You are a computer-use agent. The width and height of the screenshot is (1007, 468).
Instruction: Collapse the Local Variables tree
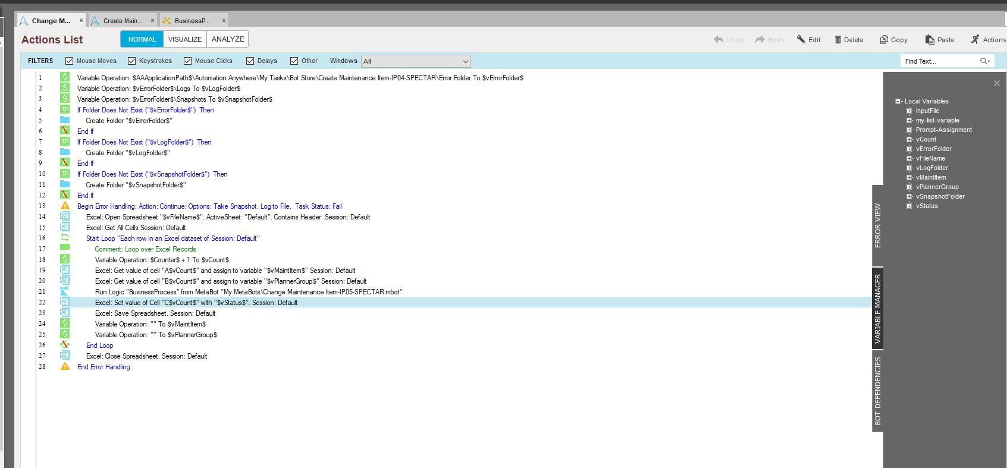point(898,101)
